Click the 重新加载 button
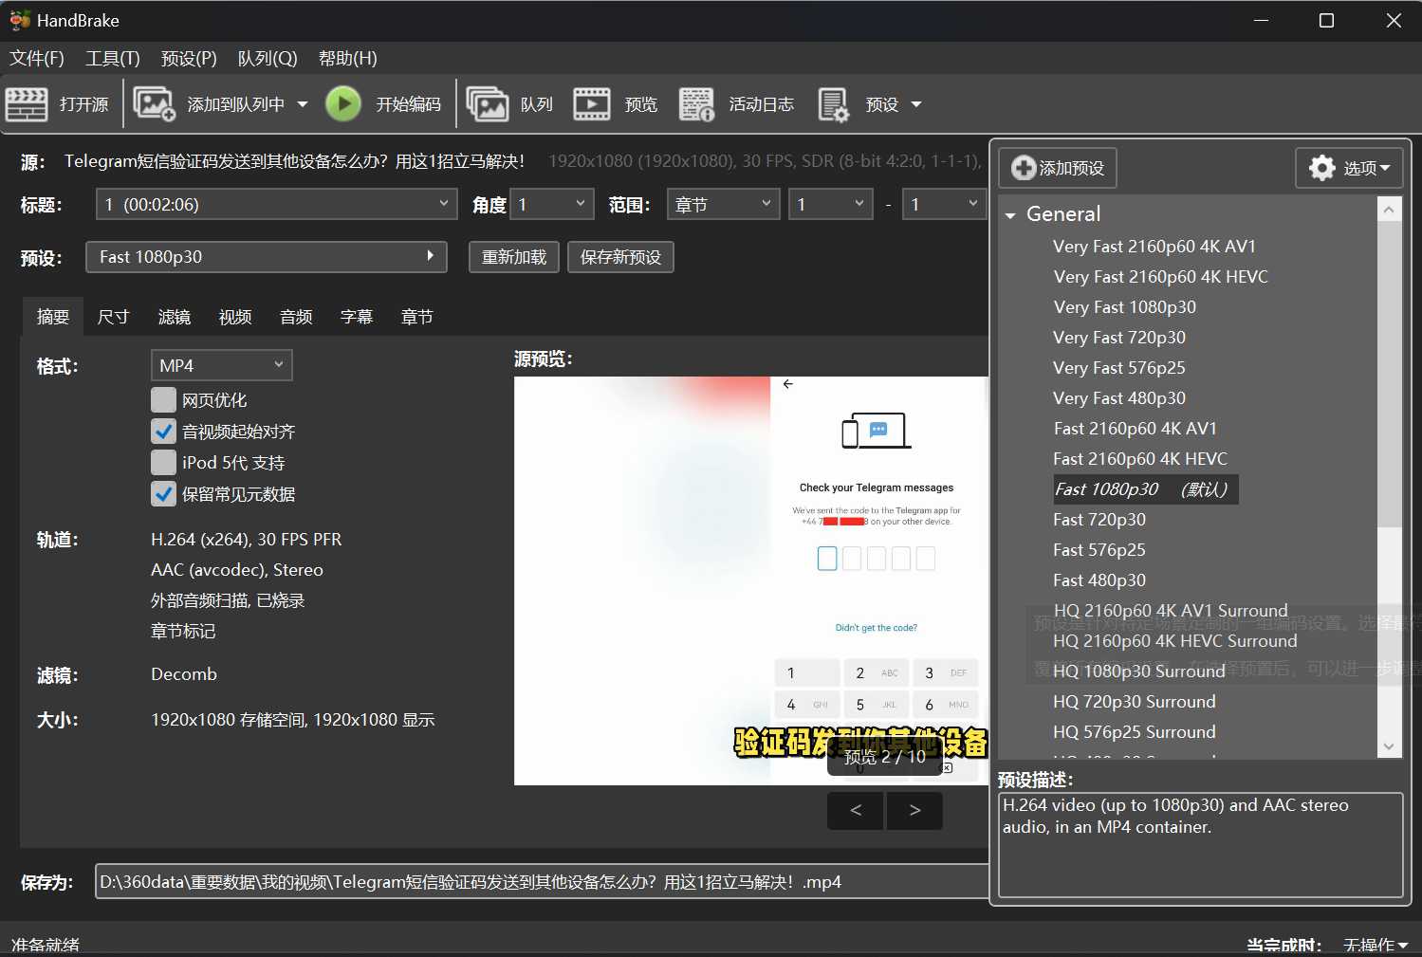Viewport: 1422px width, 957px height. click(513, 257)
